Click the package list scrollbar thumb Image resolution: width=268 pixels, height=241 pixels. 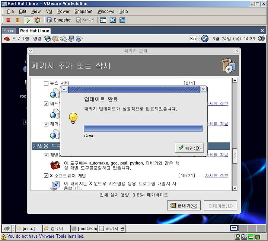pyautogui.click(x=235, y=156)
